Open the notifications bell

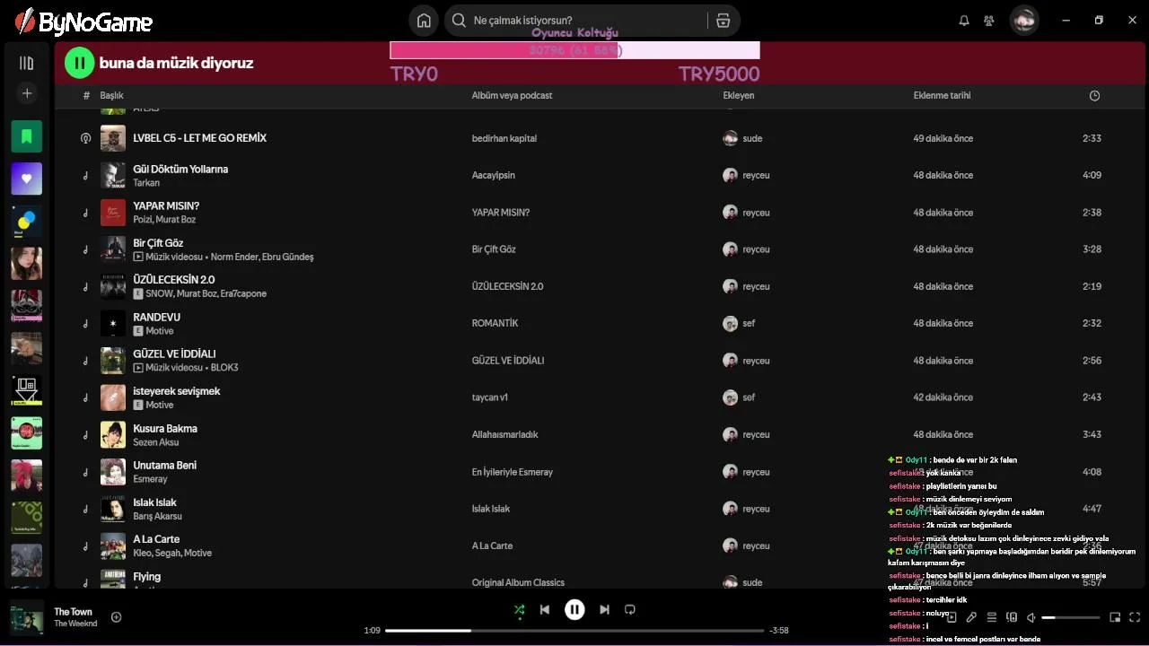tap(964, 21)
